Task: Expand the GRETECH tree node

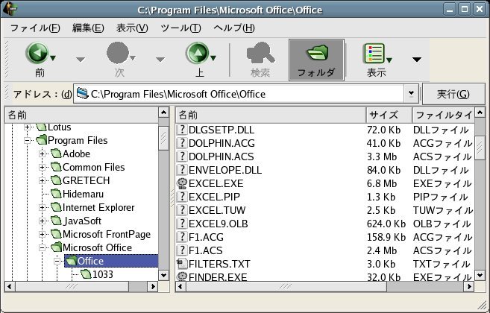Action: click(x=42, y=180)
